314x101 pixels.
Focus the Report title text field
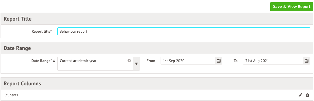pyautogui.click(x=184, y=31)
